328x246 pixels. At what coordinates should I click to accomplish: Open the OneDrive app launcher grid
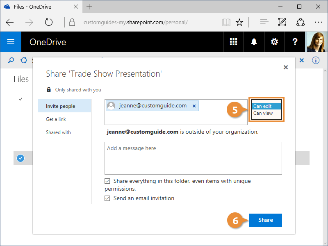point(233,42)
